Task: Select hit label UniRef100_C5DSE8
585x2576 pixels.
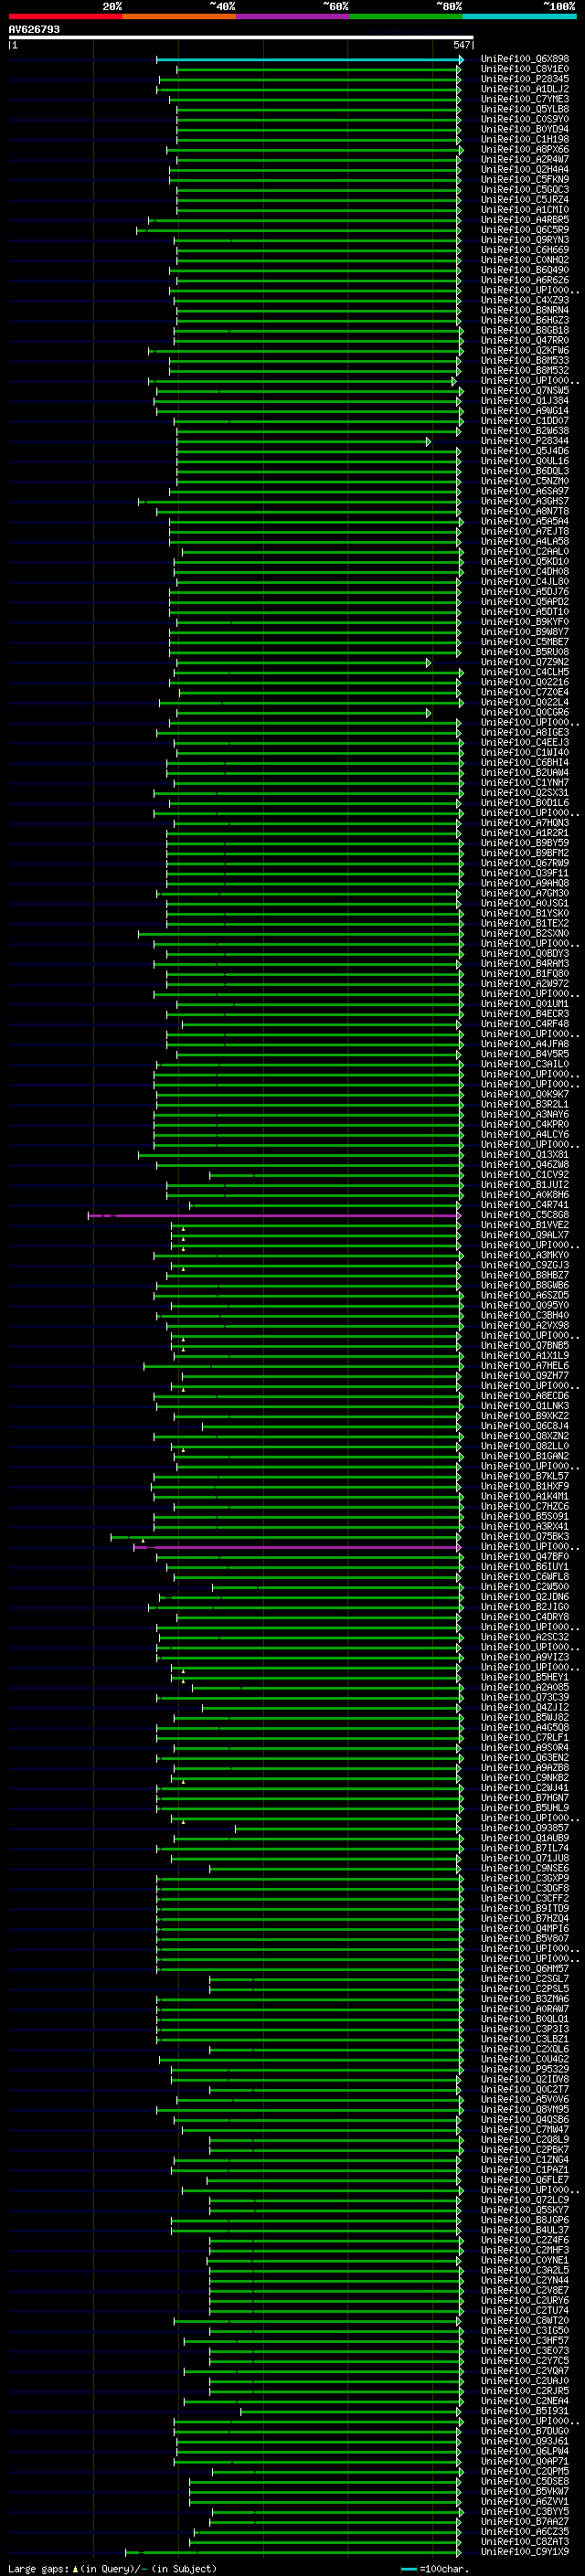Action: [525, 2481]
